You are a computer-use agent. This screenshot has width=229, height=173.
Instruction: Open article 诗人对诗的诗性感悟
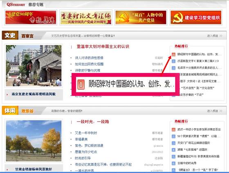click(x=89, y=58)
